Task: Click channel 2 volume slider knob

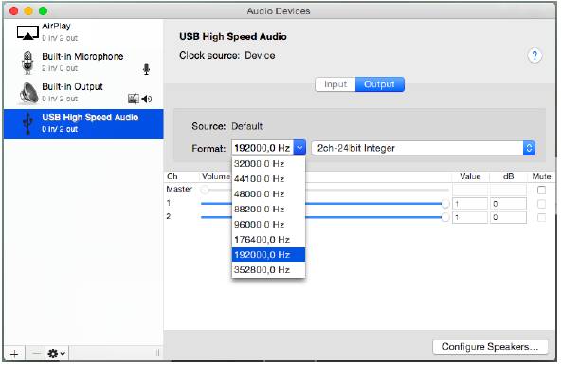Action: [x=444, y=217]
